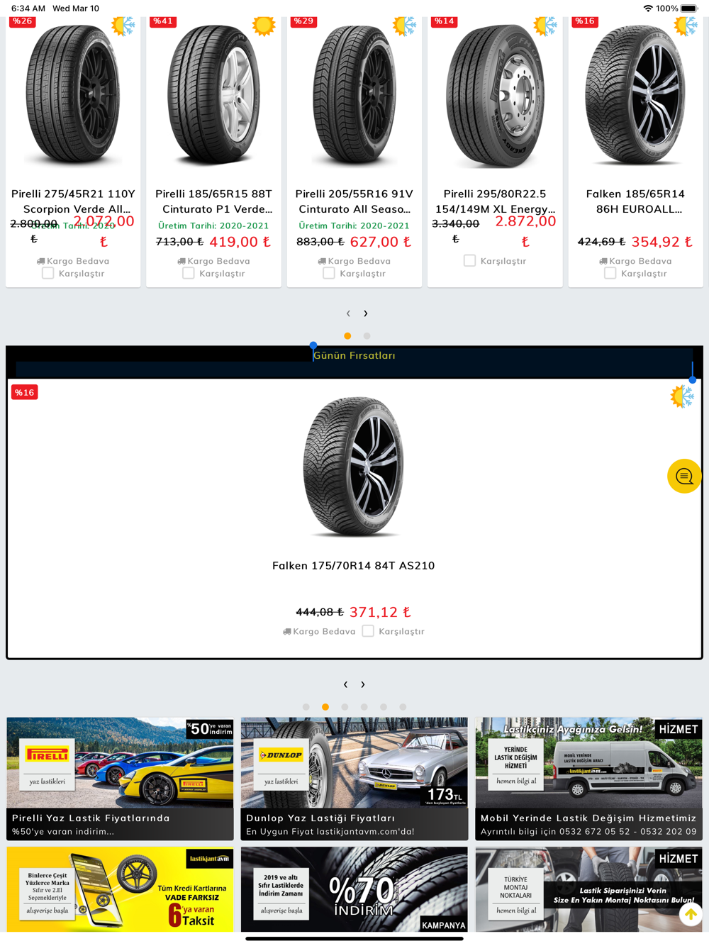Go to next page of top tire carousel
709x946 pixels.
point(366,313)
